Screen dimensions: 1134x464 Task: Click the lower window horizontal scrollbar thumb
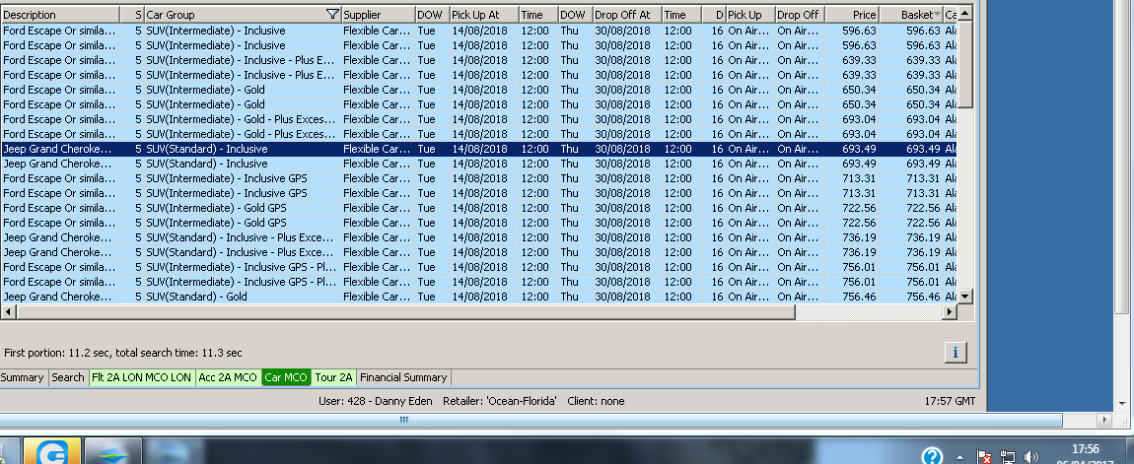point(531,420)
